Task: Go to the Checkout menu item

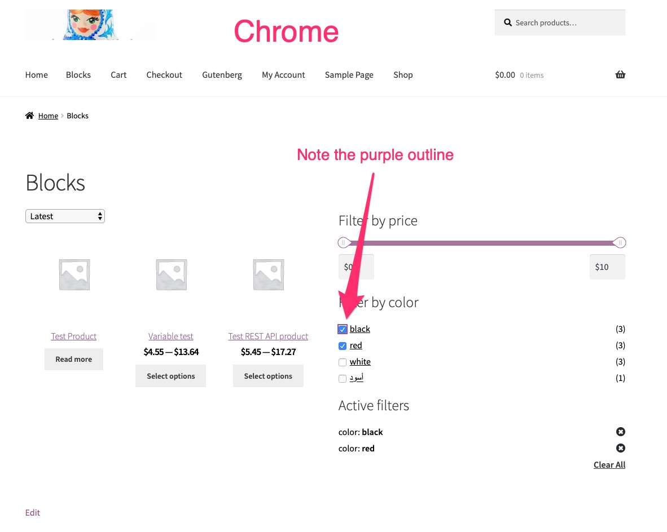Action: pos(164,75)
